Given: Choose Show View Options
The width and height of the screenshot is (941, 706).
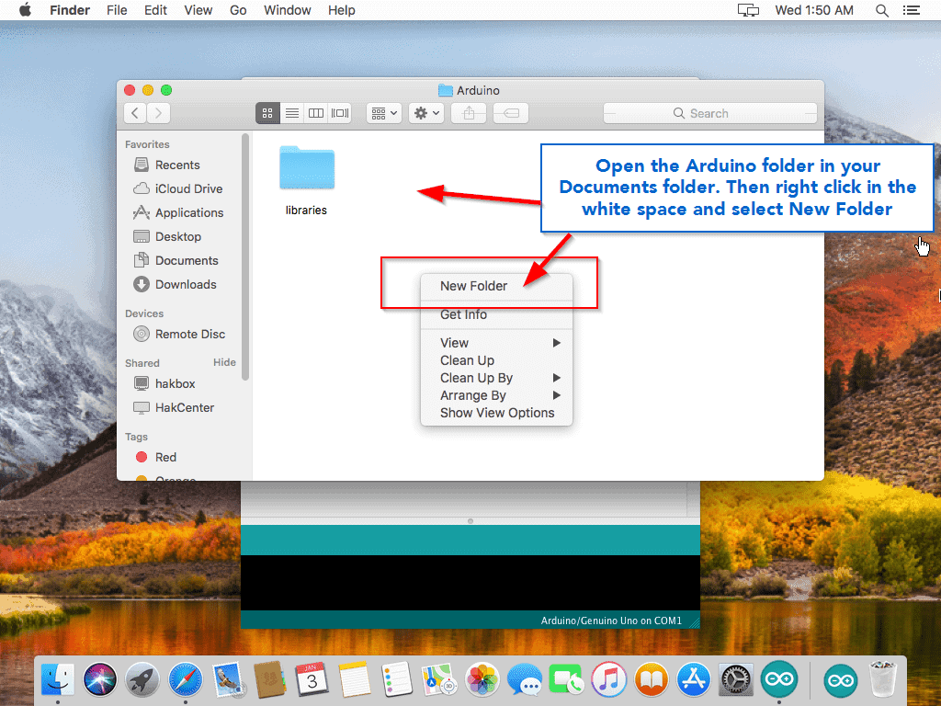Looking at the screenshot, I should coord(497,413).
